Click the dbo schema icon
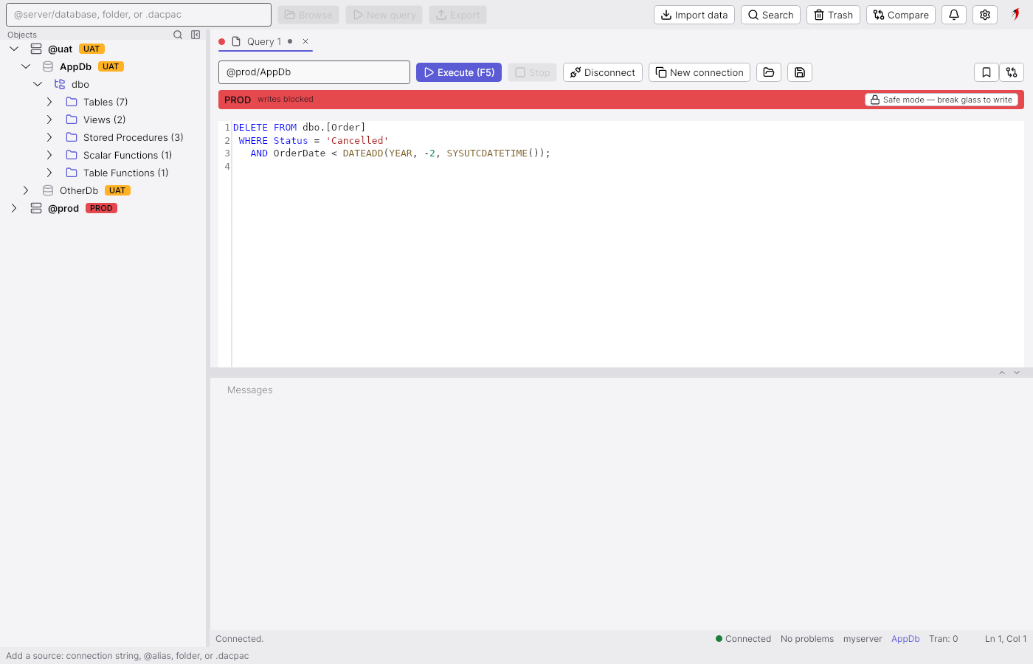Viewport: 1033px width, 664px height. (x=60, y=84)
